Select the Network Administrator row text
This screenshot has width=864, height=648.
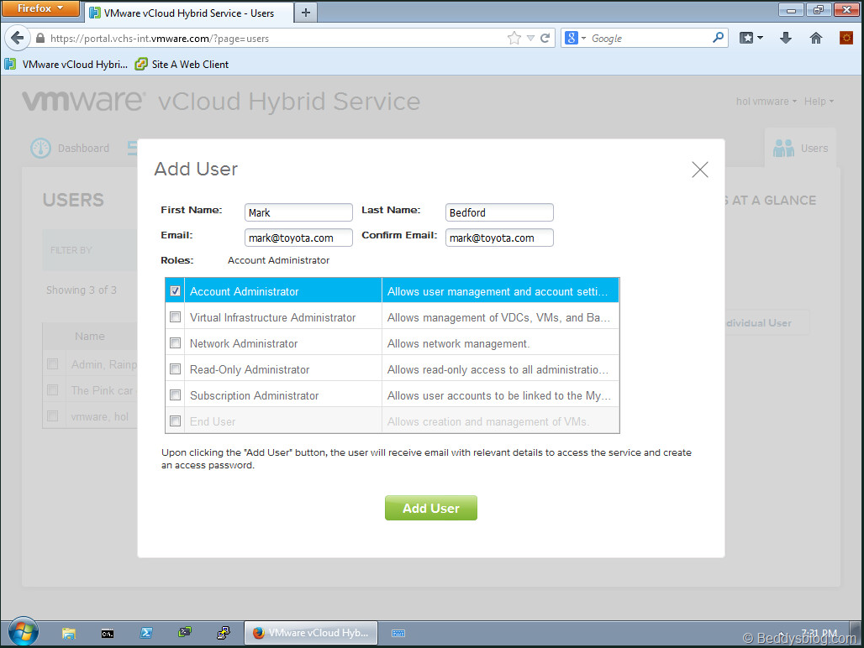(244, 343)
